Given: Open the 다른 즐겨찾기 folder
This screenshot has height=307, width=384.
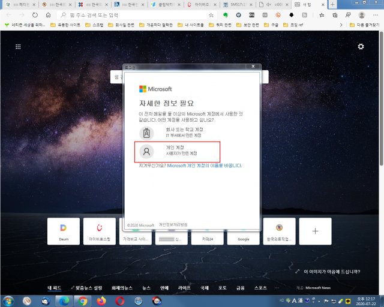Looking at the screenshot, I should pos(364,25).
